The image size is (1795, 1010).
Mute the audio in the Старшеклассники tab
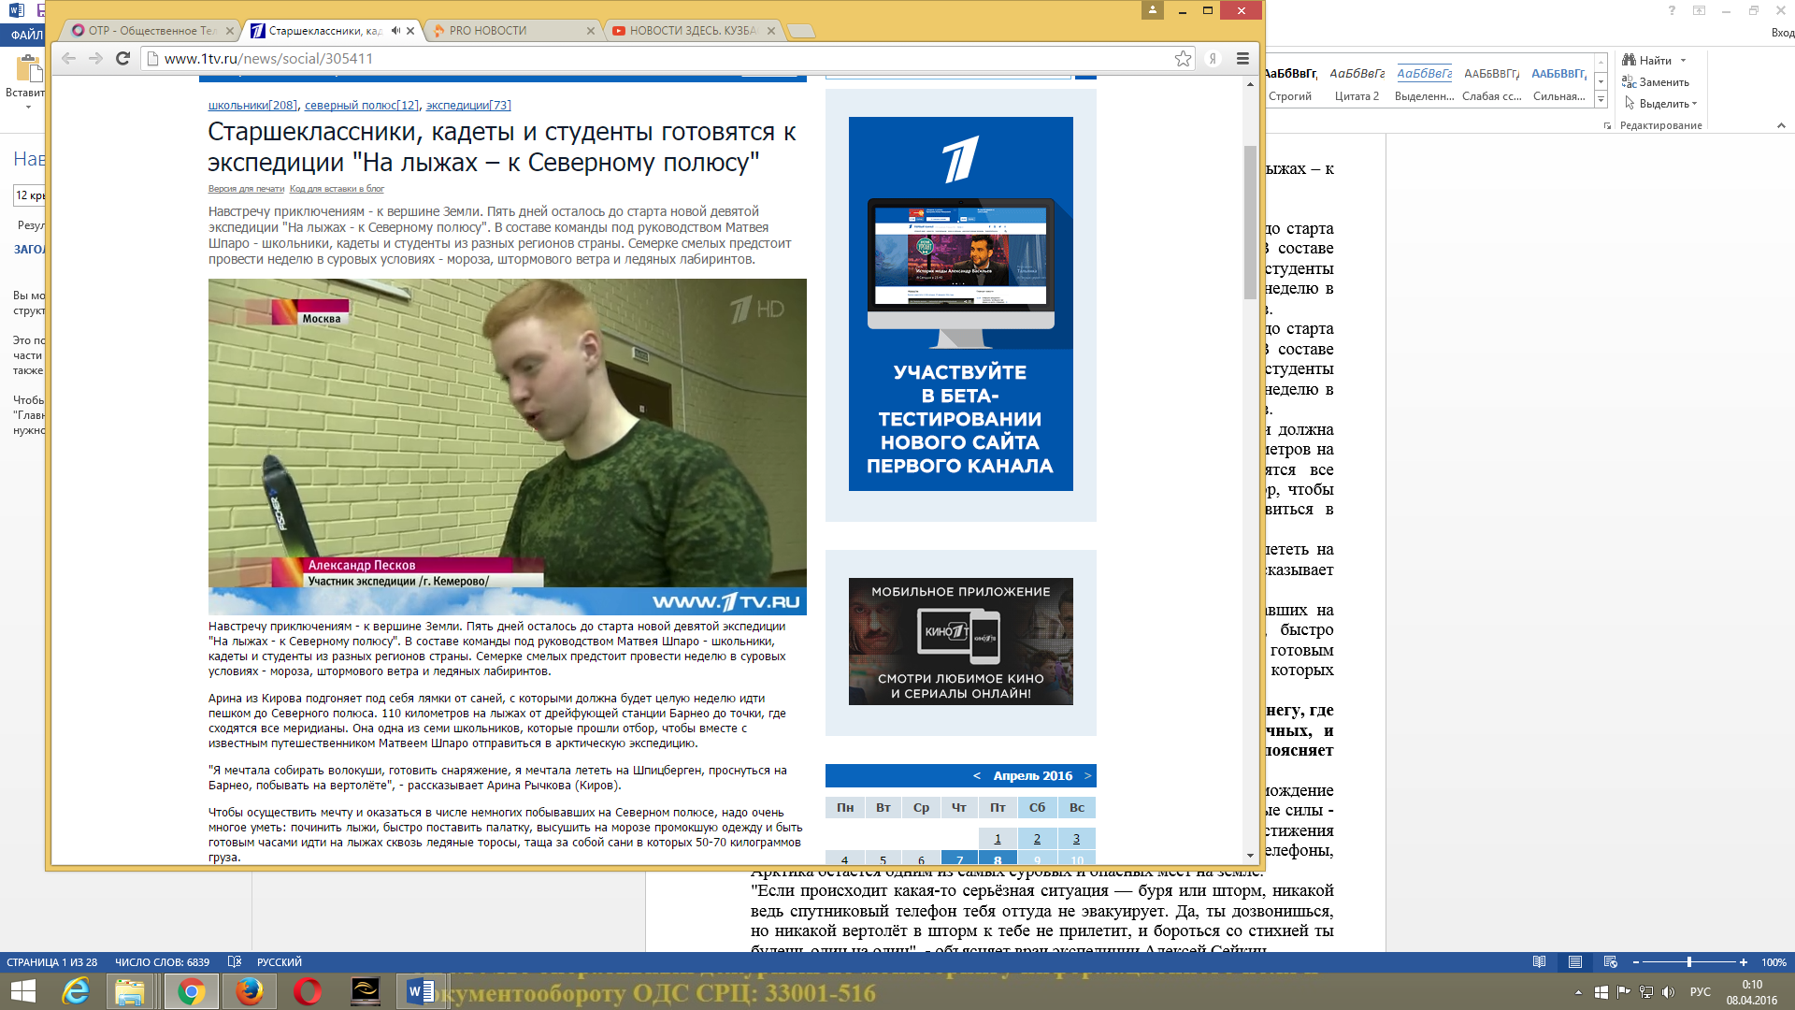pos(395,31)
